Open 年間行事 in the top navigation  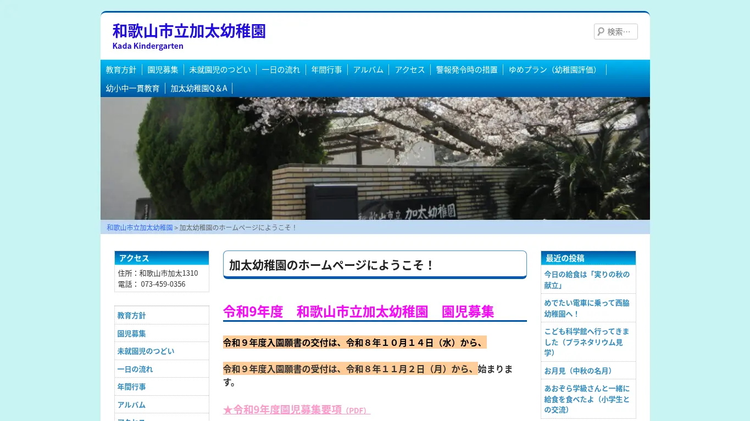[326, 70]
